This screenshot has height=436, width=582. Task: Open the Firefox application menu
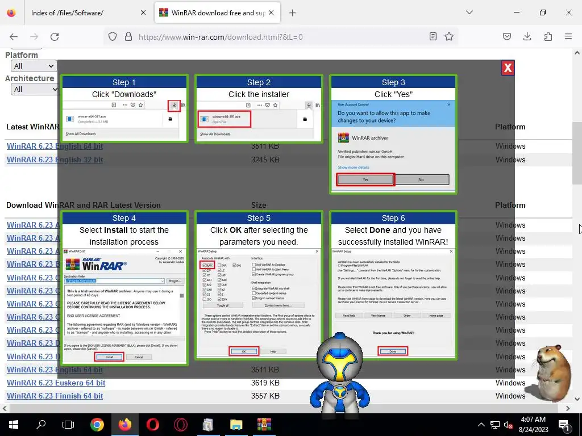(x=568, y=36)
